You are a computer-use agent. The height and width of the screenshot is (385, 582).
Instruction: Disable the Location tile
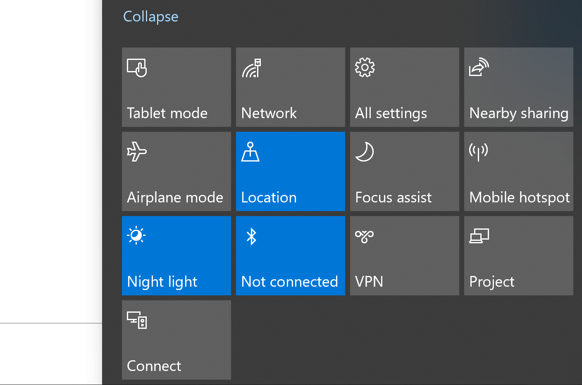click(291, 171)
